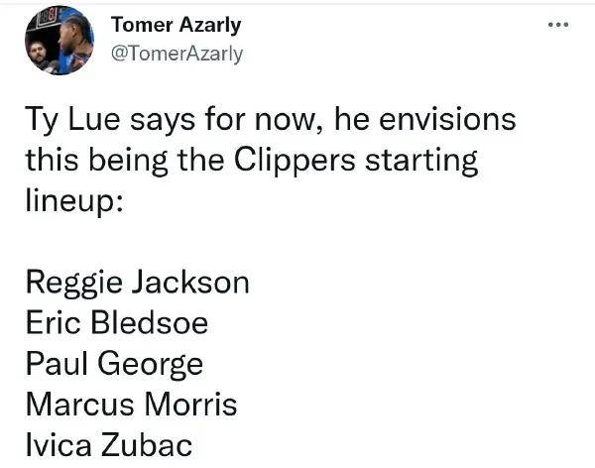595x468 pixels.
Task: Select the Paul George line
Action: tap(114, 364)
